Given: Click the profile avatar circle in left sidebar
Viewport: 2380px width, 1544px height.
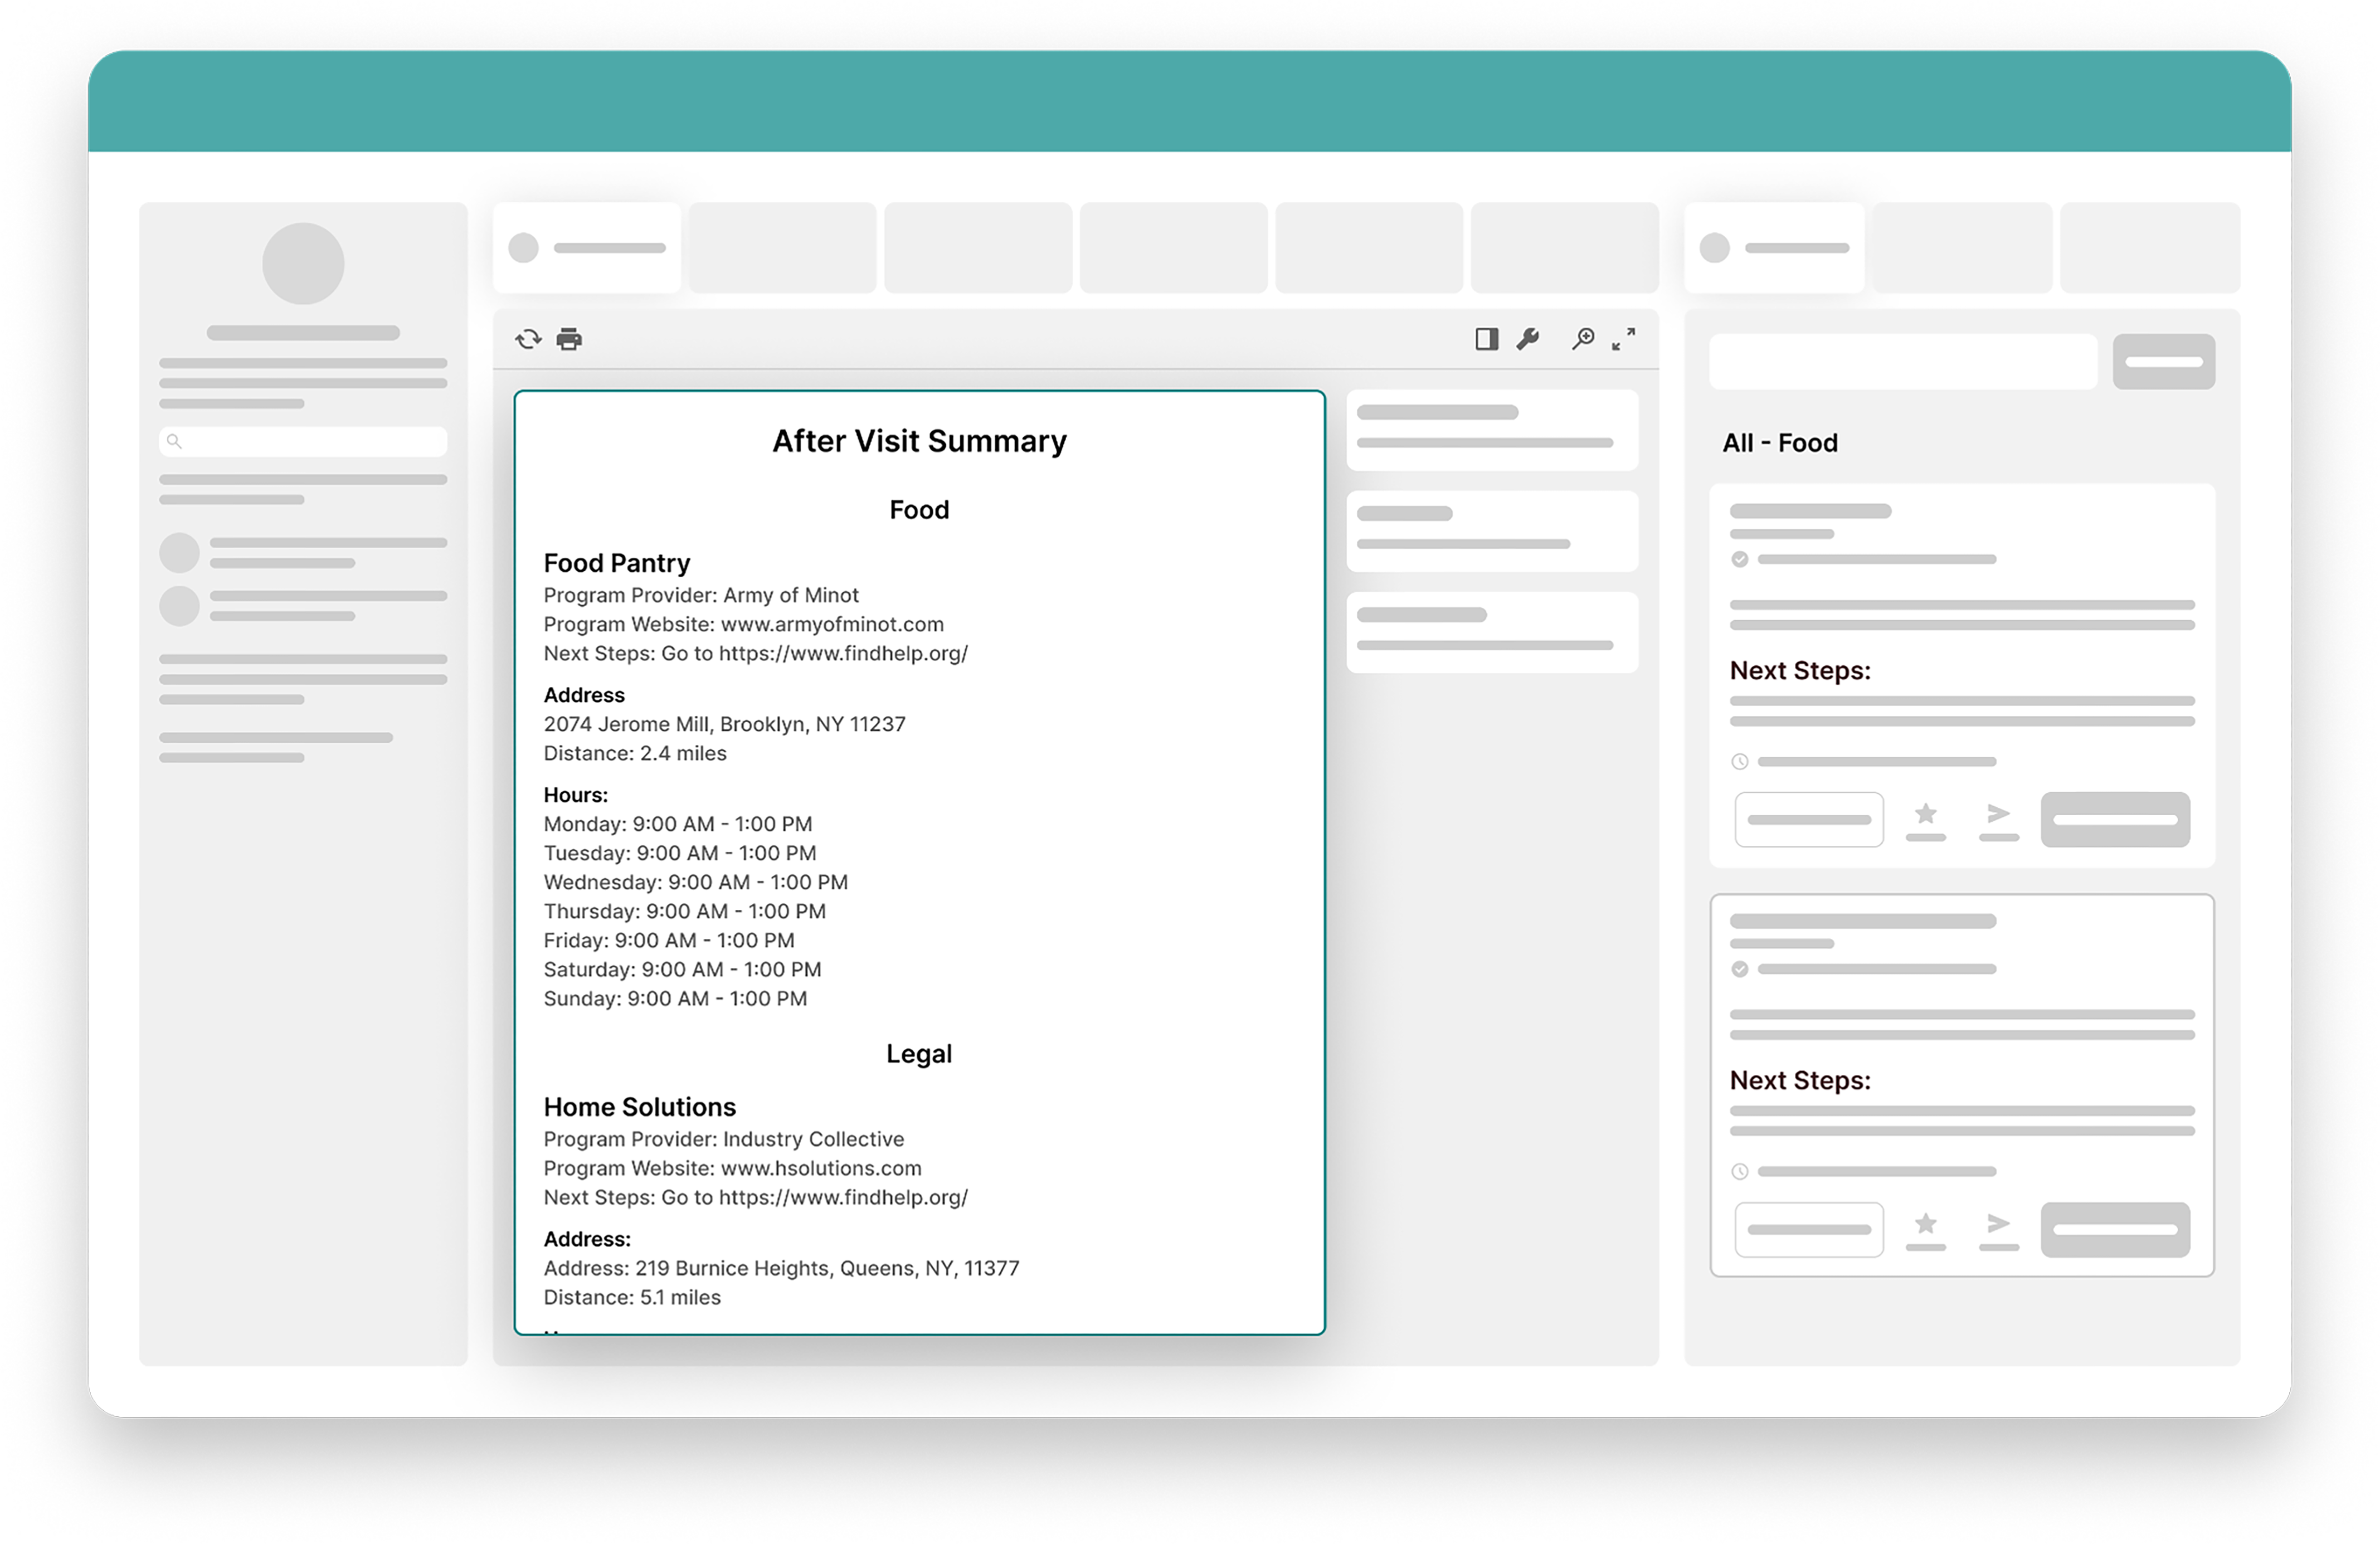Looking at the screenshot, I should coord(303,264).
